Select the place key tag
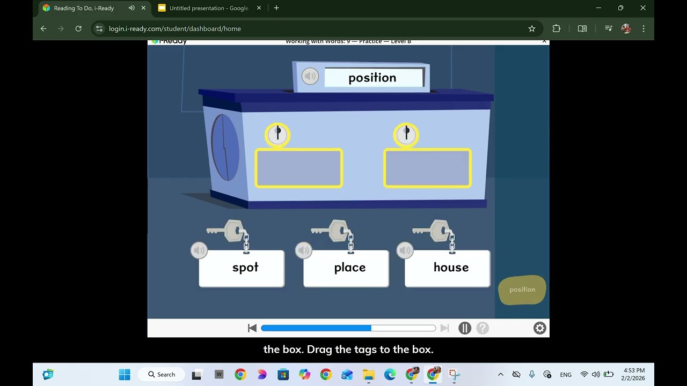Viewport: 687px width, 386px height. (346, 268)
